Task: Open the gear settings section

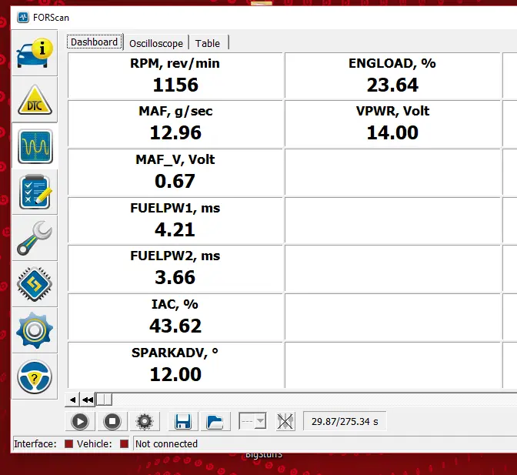Action: pyautogui.click(x=35, y=330)
